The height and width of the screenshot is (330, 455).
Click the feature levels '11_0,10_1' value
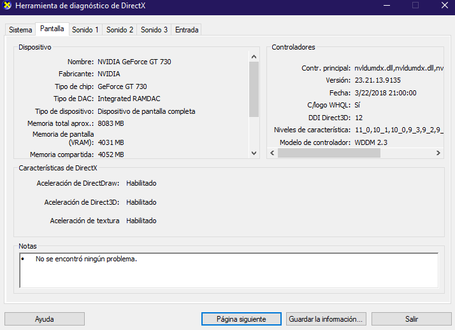tap(399, 130)
